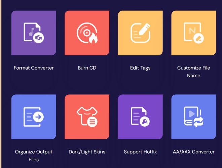Click the "Edit Tags" label text
The image size is (222, 168).
click(140, 68)
